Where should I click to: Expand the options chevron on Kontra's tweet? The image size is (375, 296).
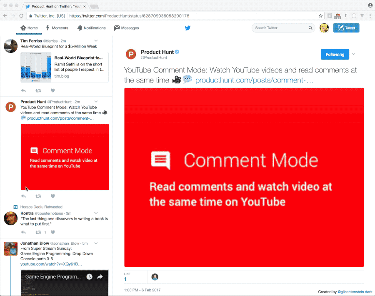click(96, 213)
